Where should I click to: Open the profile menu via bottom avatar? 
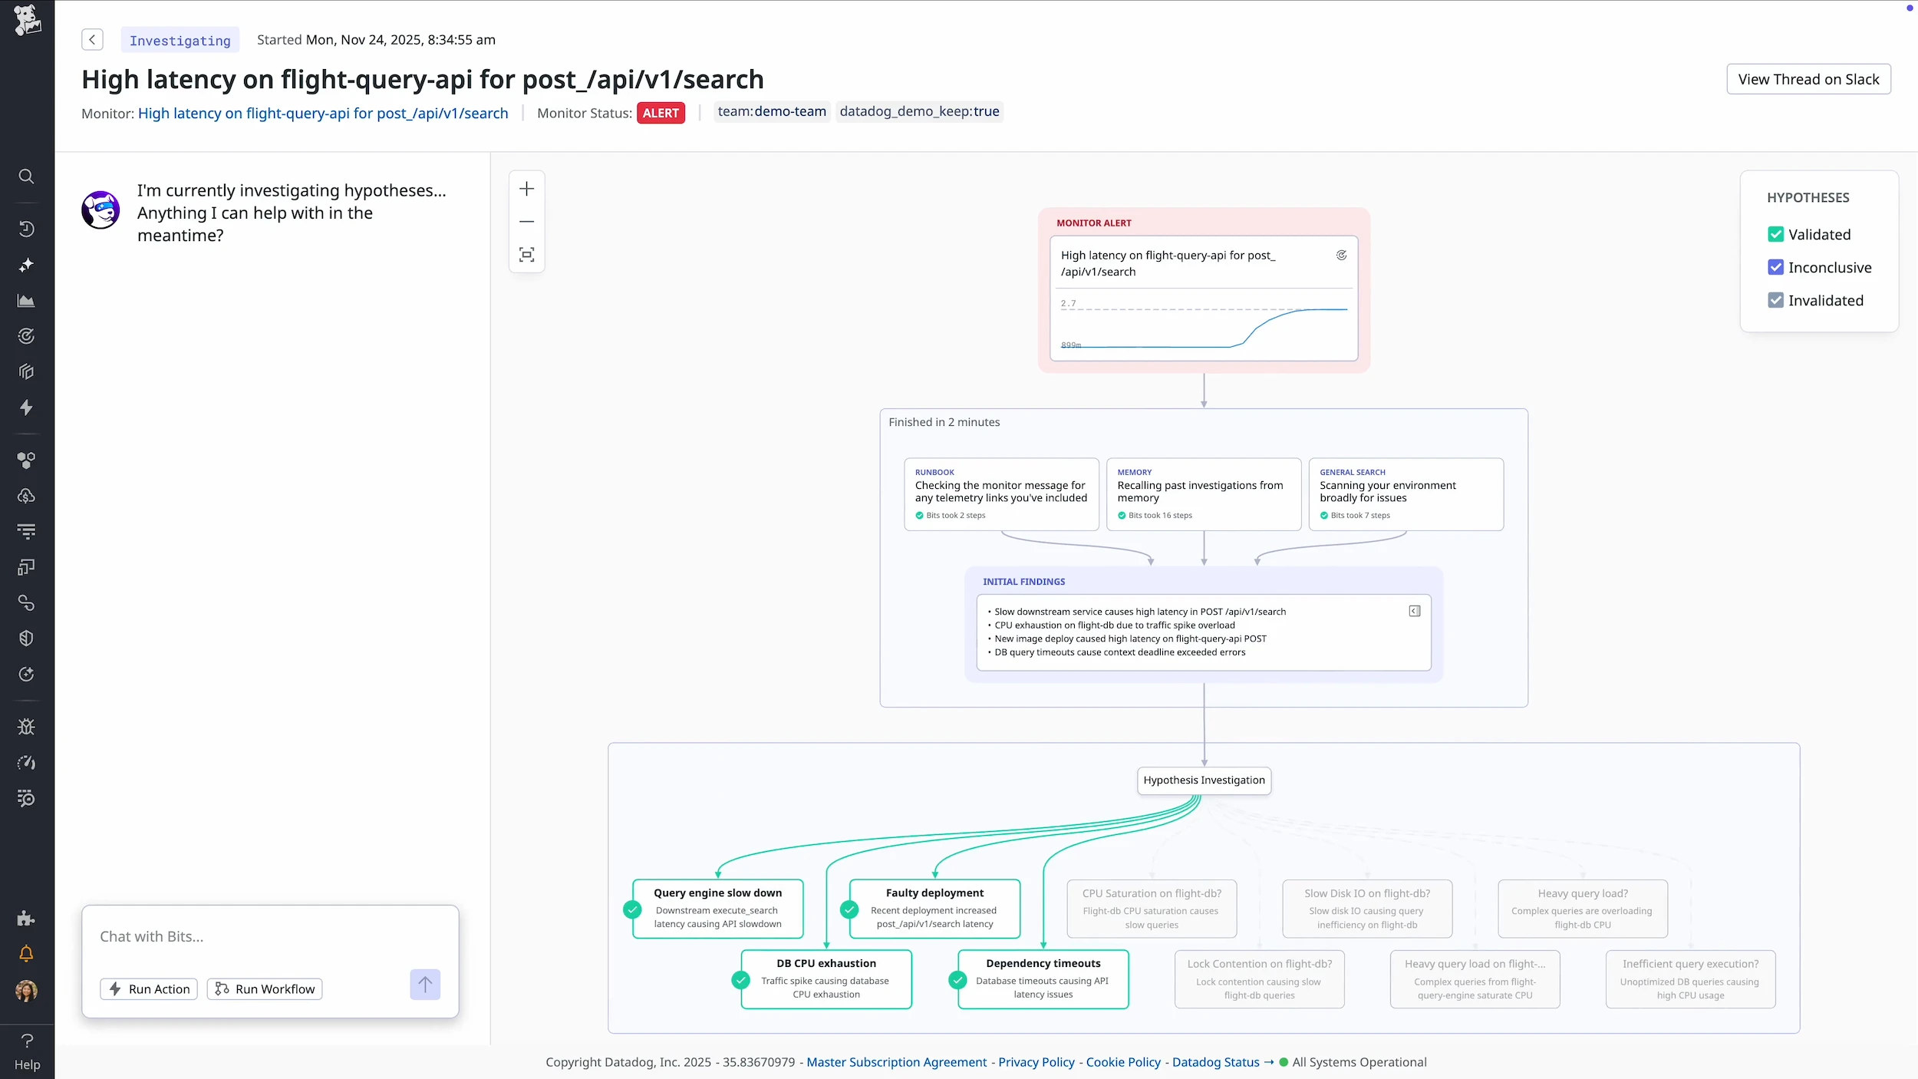pyautogui.click(x=26, y=992)
